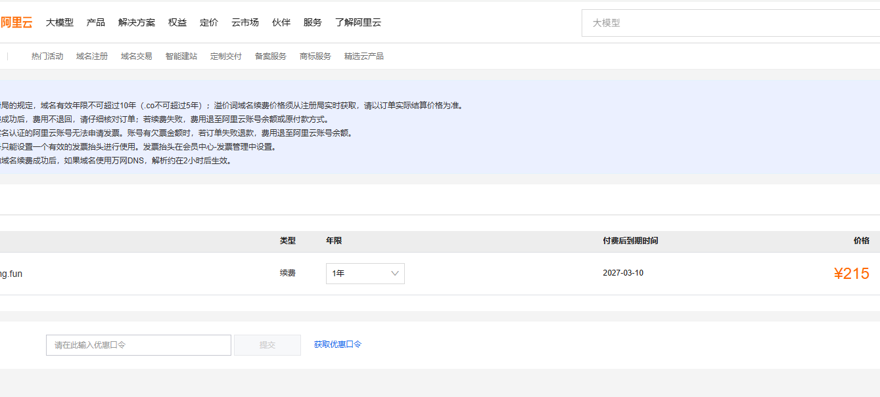Open 了解阿里云 menu
The height and width of the screenshot is (397, 880).
pyautogui.click(x=358, y=22)
